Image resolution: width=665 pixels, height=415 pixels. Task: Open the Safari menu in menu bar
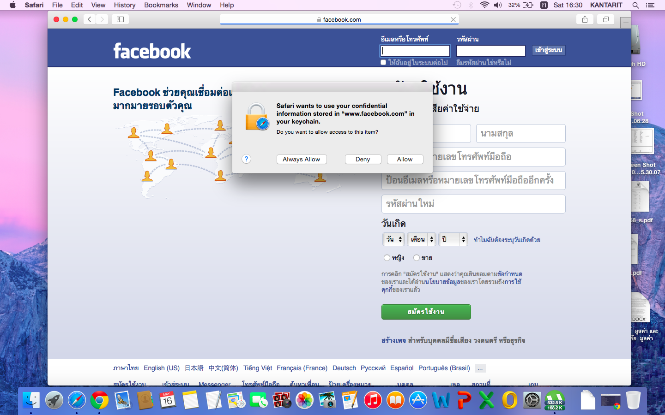tap(34, 5)
